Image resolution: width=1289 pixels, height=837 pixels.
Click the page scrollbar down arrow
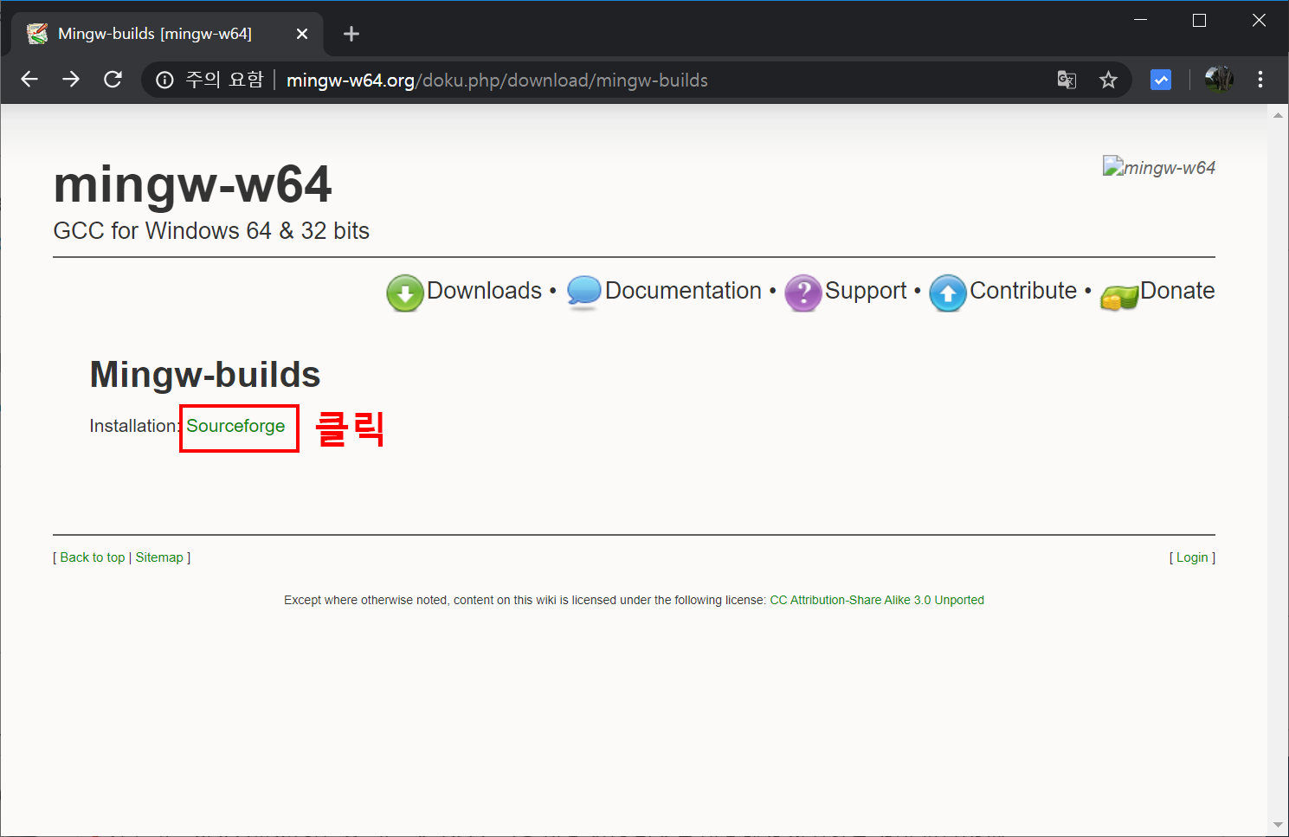pyautogui.click(x=1279, y=824)
